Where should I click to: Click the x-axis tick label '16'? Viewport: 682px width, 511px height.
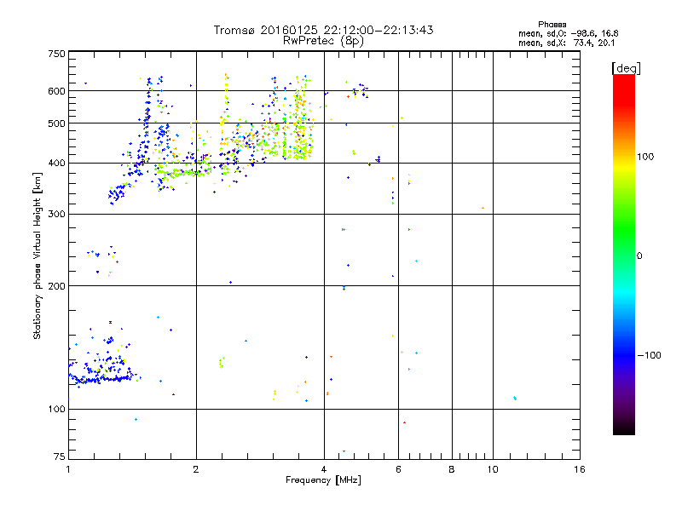(580, 469)
